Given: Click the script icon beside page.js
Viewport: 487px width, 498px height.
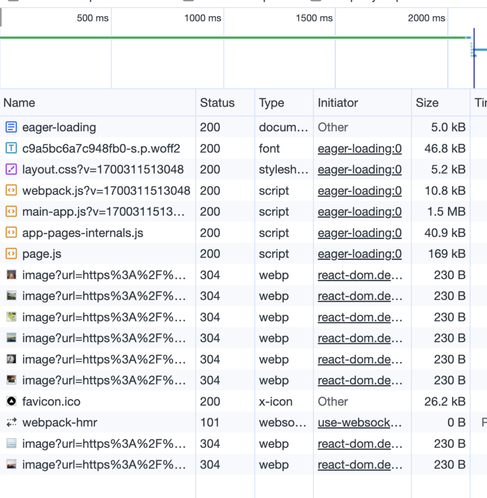Looking at the screenshot, I should coord(11,254).
